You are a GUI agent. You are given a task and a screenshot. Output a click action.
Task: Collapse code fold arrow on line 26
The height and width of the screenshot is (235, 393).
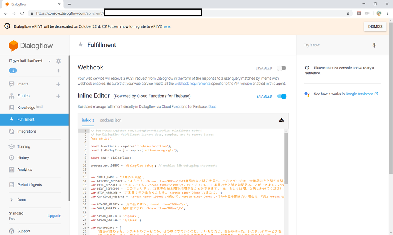point(88,228)
